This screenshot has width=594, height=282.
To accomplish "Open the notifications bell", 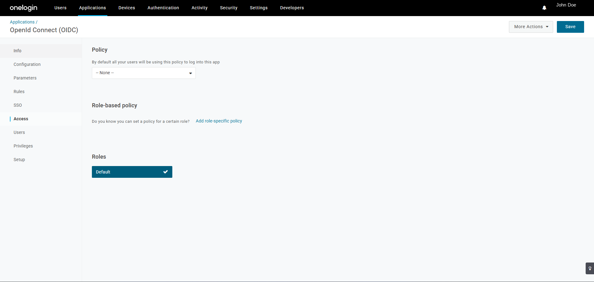I will pyautogui.click(x=544, y=8).
